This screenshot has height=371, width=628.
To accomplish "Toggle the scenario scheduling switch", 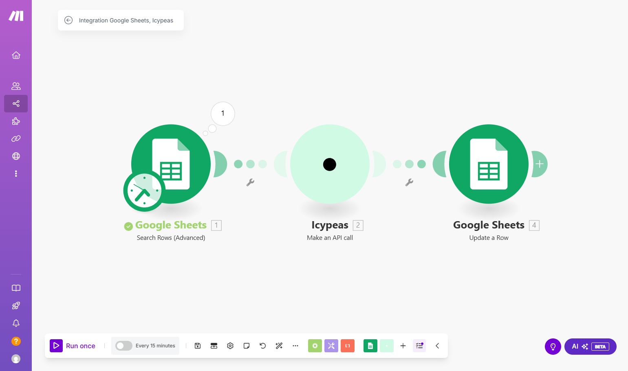I will point(123,346).
